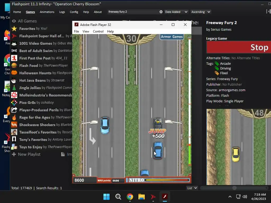Open Tasselfoot's Favorites avatar icon
Viewport: 271px width, 203px height.
click(x=14, y=132)
